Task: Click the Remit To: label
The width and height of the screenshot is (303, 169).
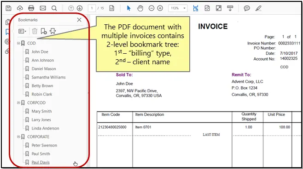Action: click(x=241, y=75)
